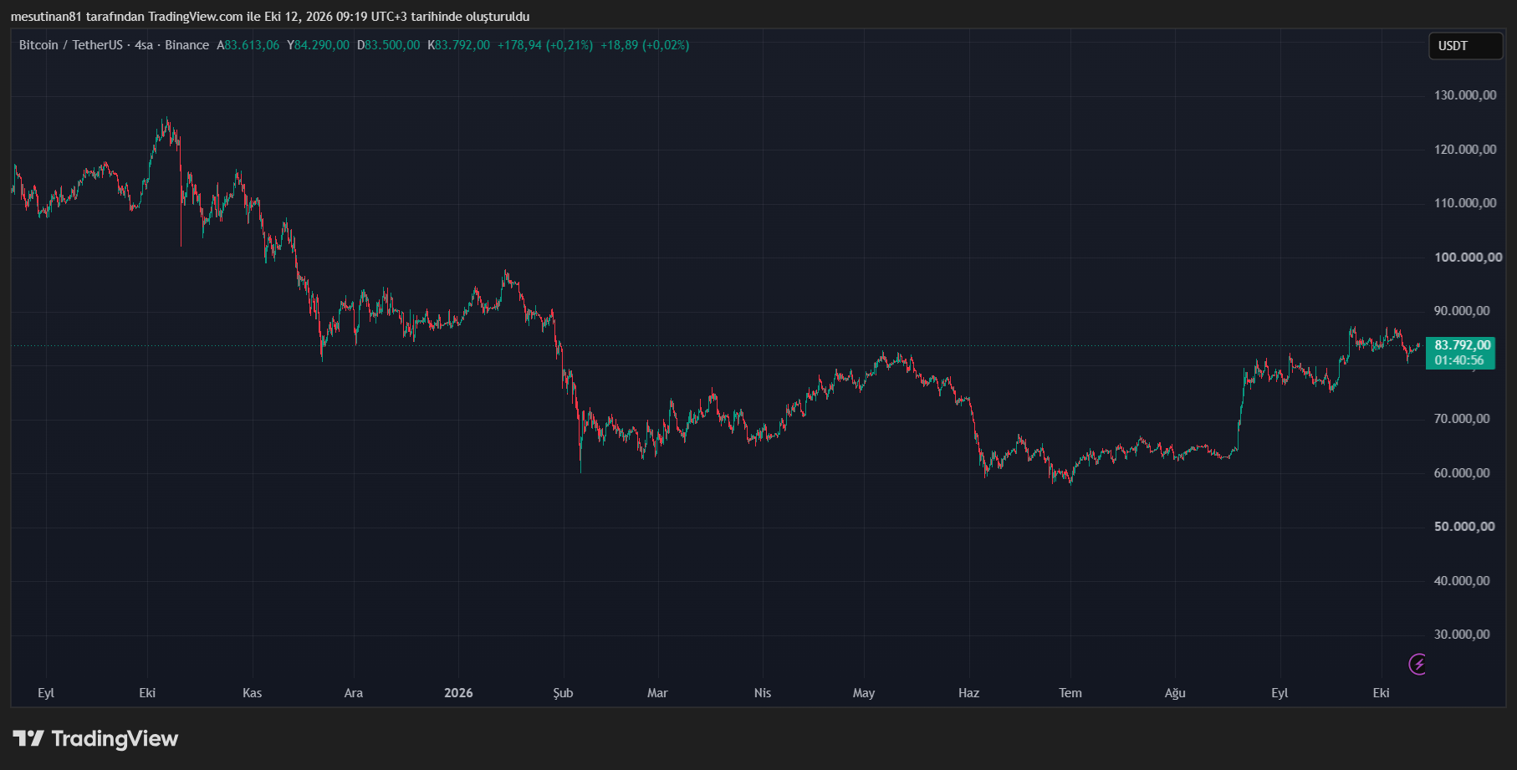1517x770 pixels.
Task: Click the Kas month label on time axis
Action: click(252, 693)
